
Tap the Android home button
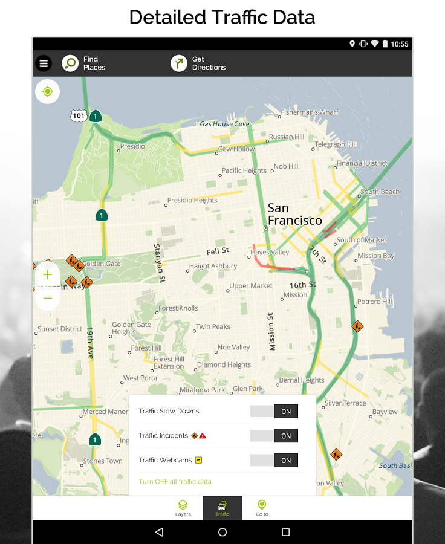pos(223,532)
